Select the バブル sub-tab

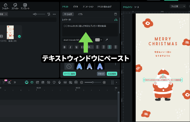(x=80, y=14)
